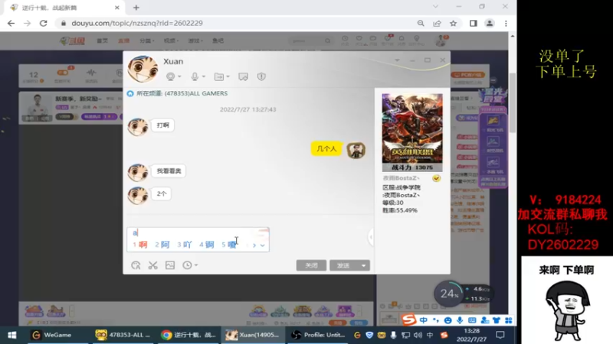Collapse the right info side panel
Screen dimensions: 613x344
[371, 237]
